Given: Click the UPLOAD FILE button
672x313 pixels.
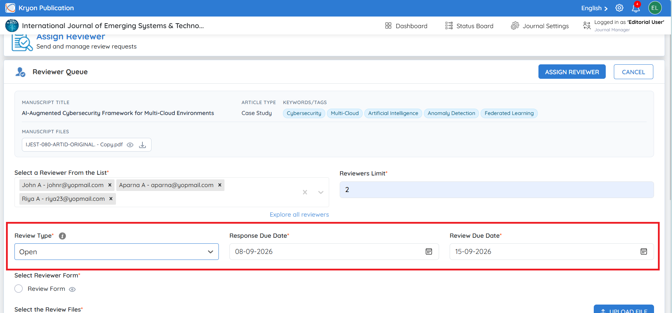Looking at the screenshot, I should pyautogui.click(x=624, y=309).
